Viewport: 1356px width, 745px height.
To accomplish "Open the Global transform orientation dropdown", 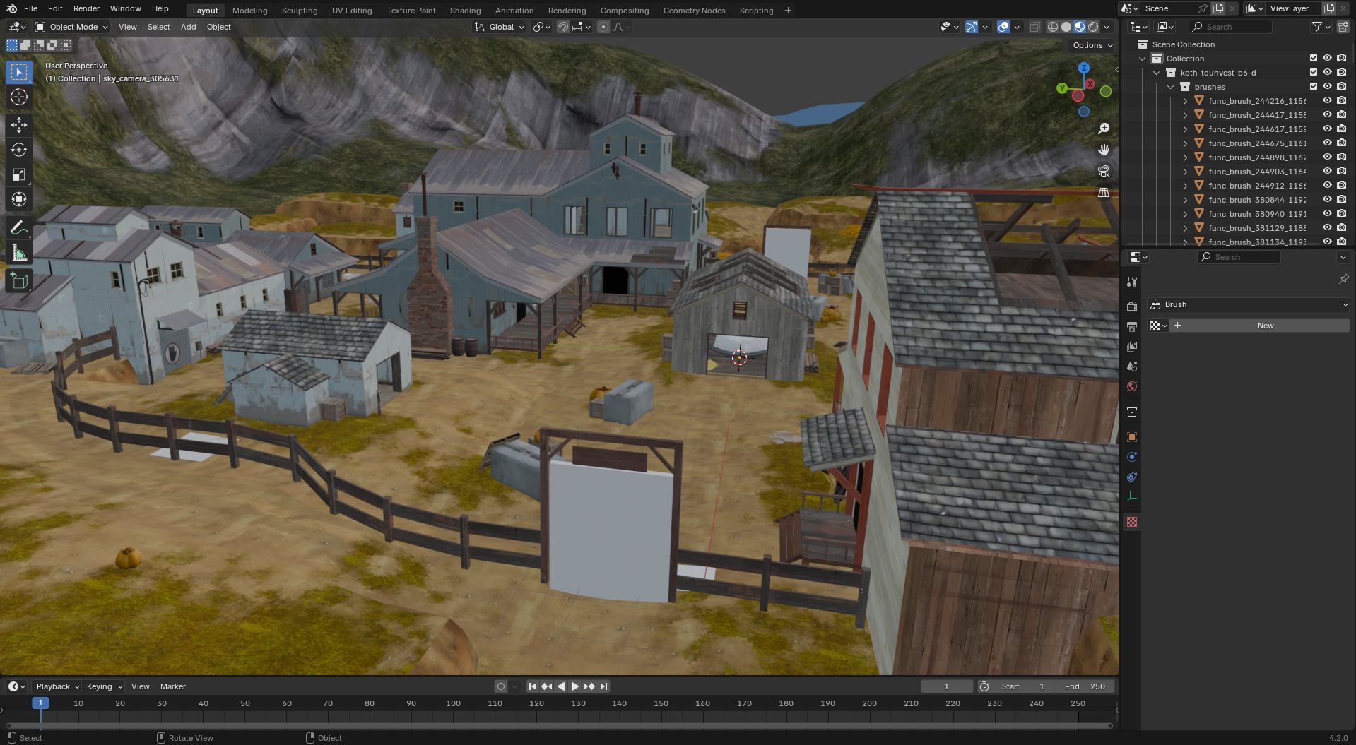I will [500, 27].
